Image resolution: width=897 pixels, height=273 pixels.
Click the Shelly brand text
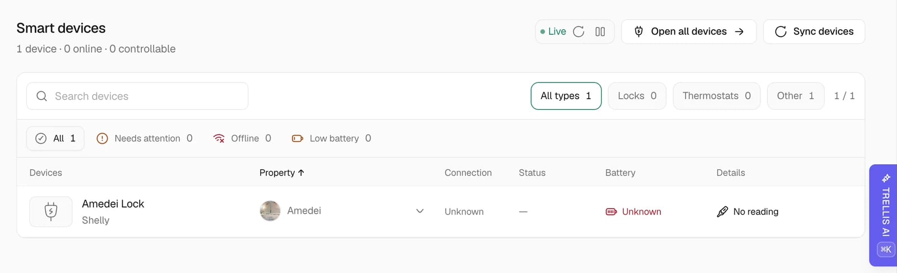pyautogui.click(x=96, y=220)
